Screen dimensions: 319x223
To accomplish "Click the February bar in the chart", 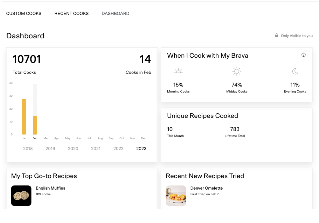I will point(35,125).
